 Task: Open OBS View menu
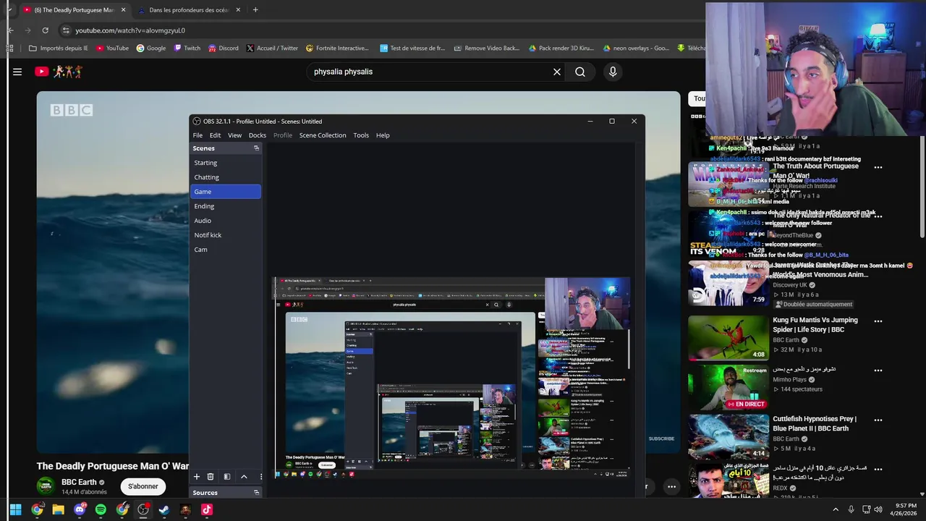click(234, 135)
